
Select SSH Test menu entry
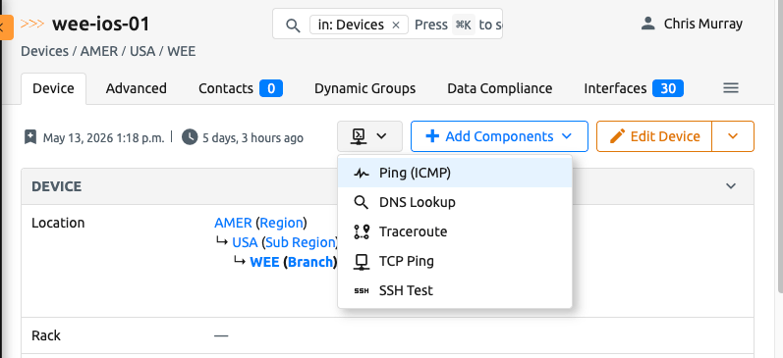(455, 290)
